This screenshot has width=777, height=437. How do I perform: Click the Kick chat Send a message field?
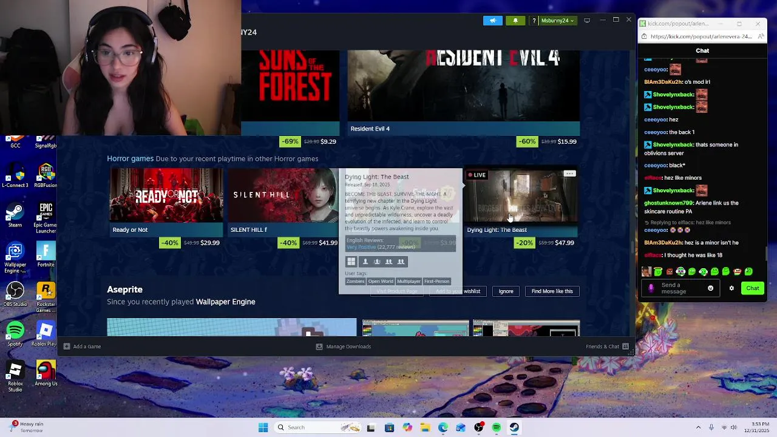tap(680, 288)
